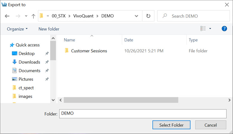Select the ct_spect folder in sidebar

coord(26,88)
